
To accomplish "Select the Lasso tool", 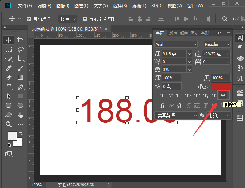I will pyautogui.click(x=21, y=49).
